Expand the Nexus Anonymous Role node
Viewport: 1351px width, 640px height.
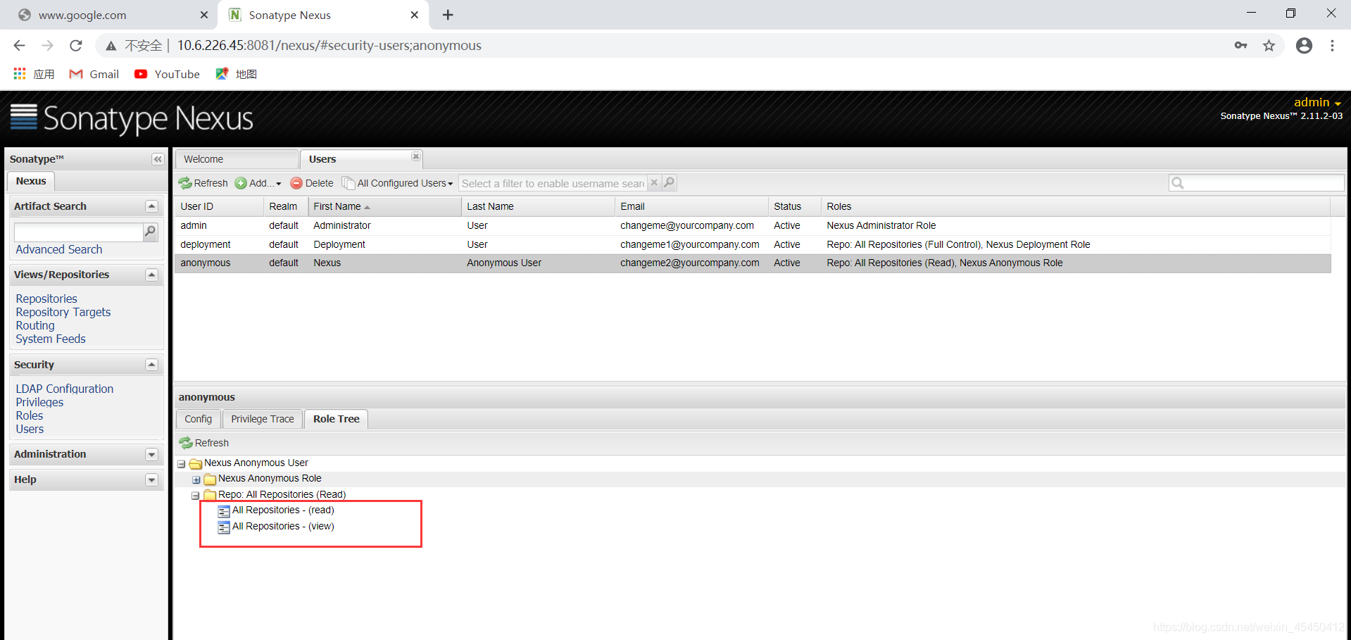196,479
